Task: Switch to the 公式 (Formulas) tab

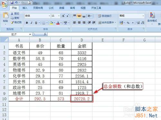Action: [51, 8]
